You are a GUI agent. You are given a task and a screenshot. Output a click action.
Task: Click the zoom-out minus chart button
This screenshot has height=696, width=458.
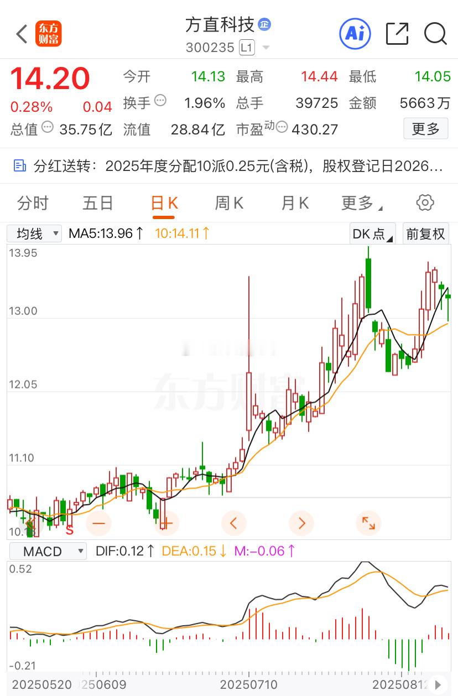click(x=99, y=523)
